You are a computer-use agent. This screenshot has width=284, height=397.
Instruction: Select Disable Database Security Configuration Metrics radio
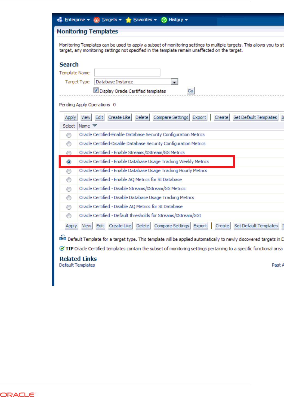(69, 144)
